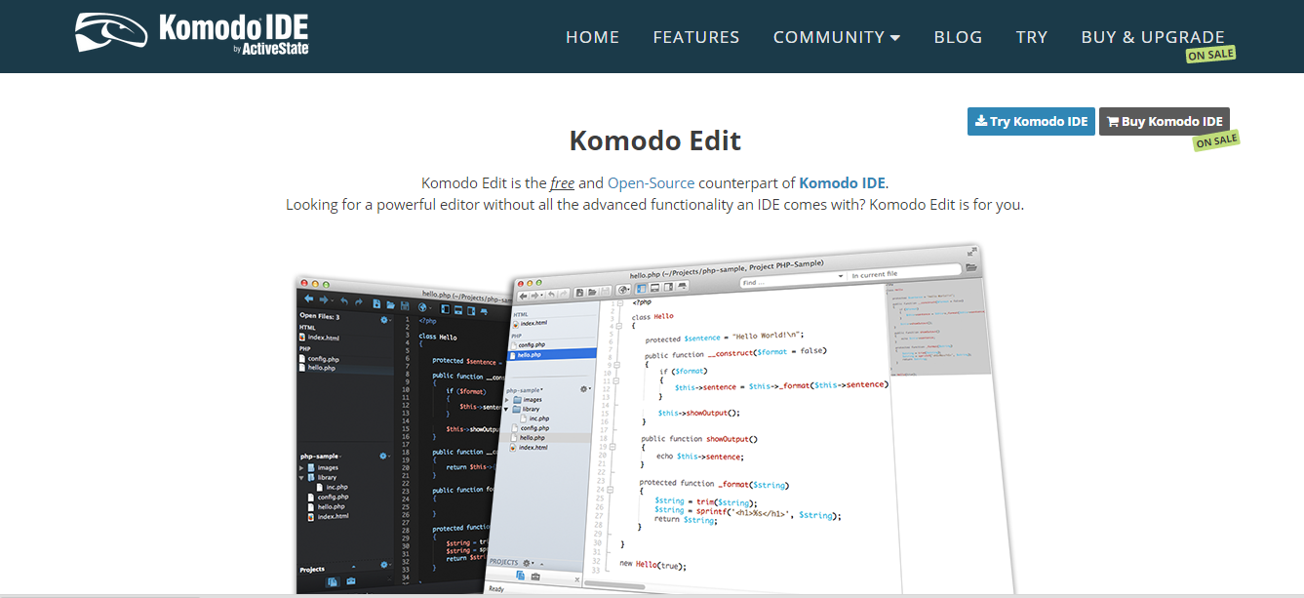1304x598 pixels.
Task: Open gear menu beside php-sample in light window
Action: coord(584,389)
